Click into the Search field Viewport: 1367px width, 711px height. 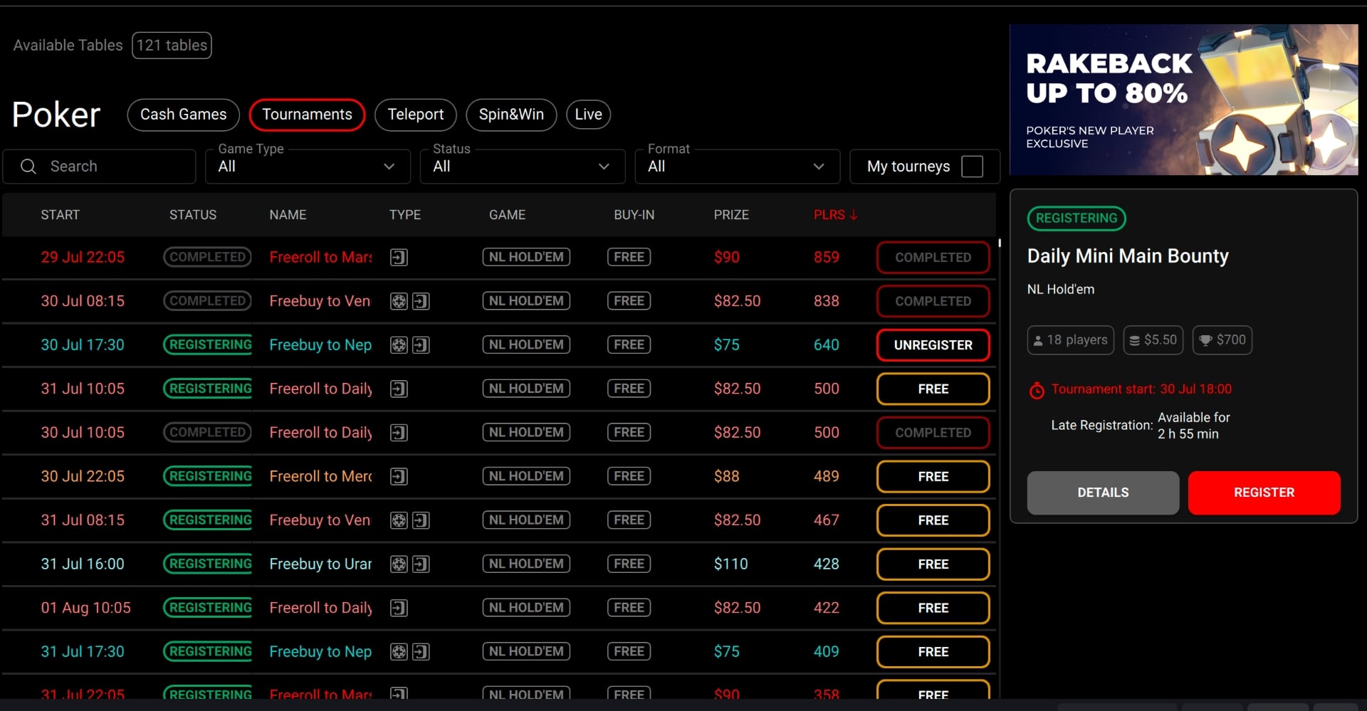pos(100,167)
